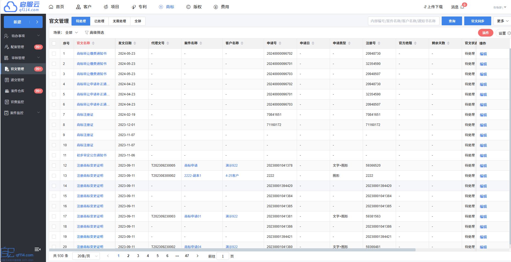Check the checkbox for row 3
Viewport: 511px width, 262px height.
54,74
